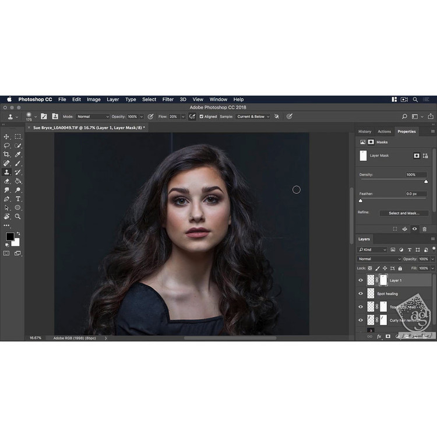Hide the Spot healing layer
This screenshot has height=437, width=437.
pos(361,294)
